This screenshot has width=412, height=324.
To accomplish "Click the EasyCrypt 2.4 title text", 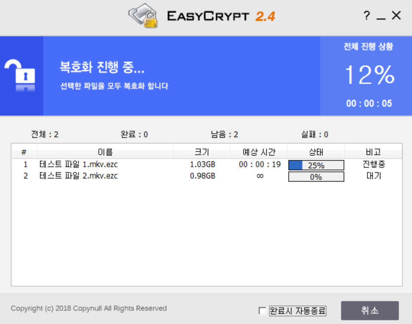I will pos(221,16).
